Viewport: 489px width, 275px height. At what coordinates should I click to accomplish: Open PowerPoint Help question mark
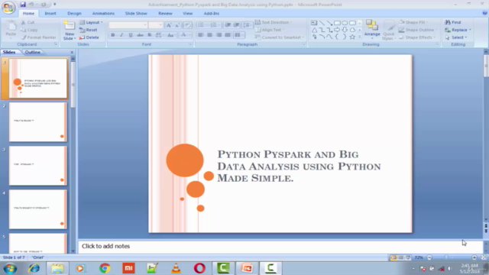484,13
